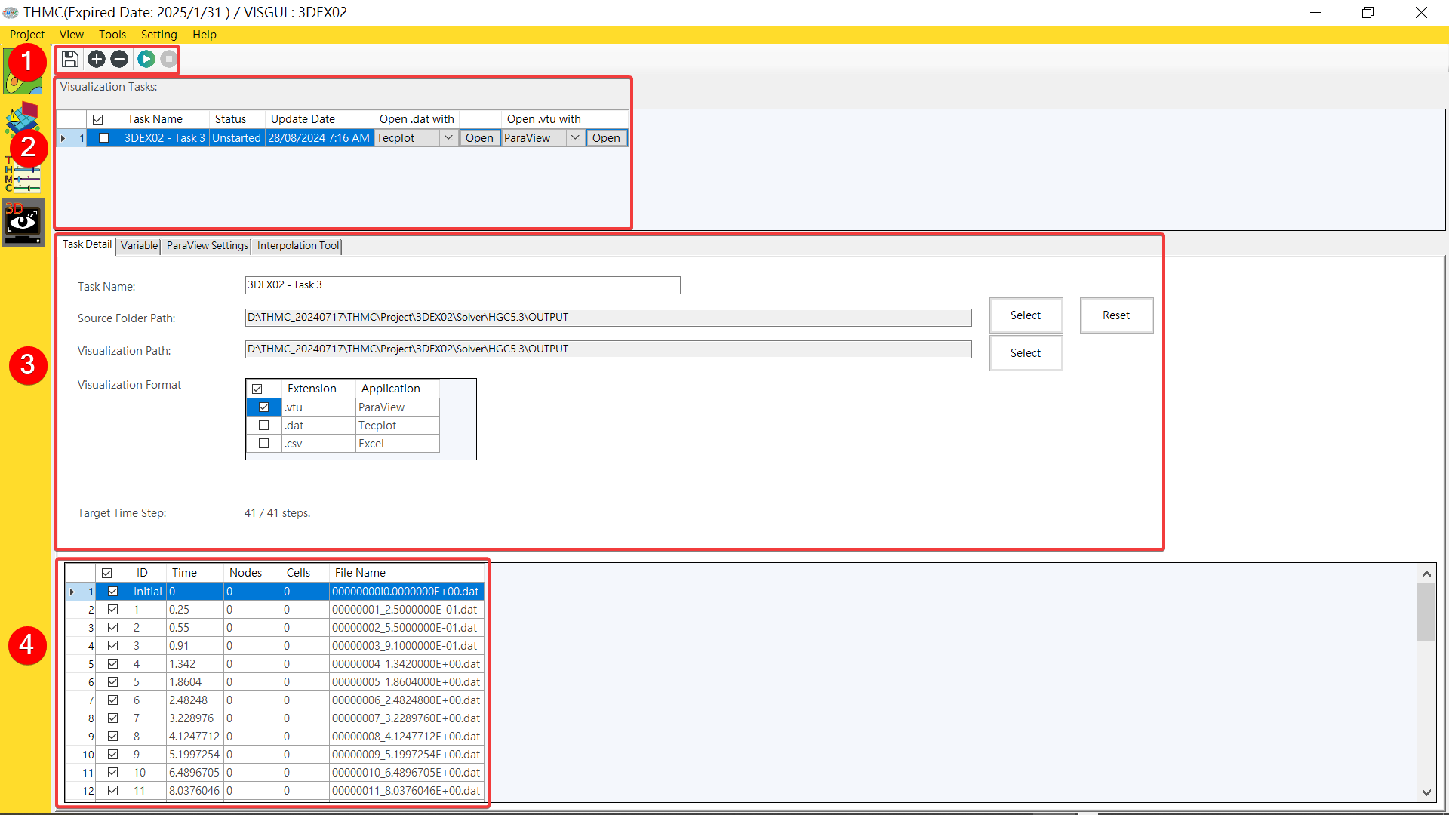Screen dimensions: 1449x815
Task: Uncheck the time step with Time 8.0376046
Action: [113, 791]
